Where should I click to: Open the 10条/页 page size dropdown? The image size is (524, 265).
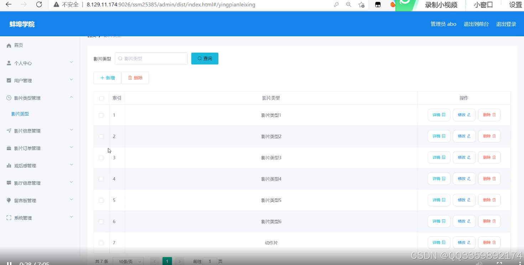(x=128, y=261)
